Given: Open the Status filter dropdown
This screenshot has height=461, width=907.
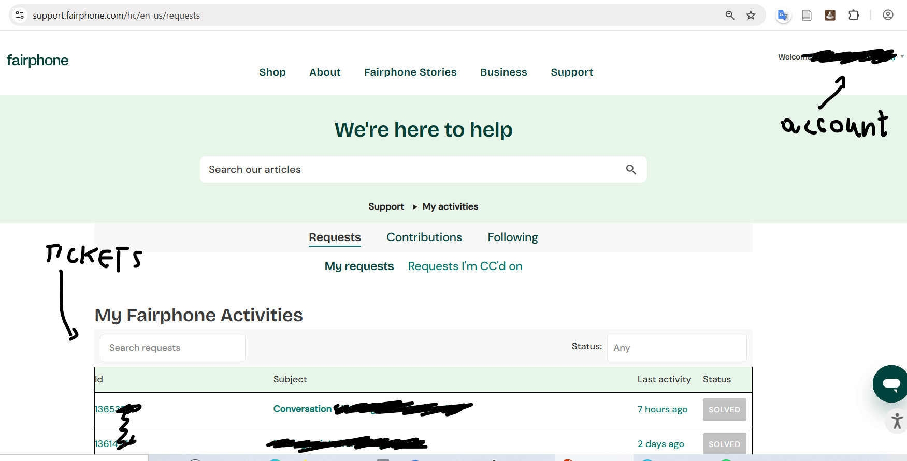Looking at the screenshot, I should tap(676, 348).
